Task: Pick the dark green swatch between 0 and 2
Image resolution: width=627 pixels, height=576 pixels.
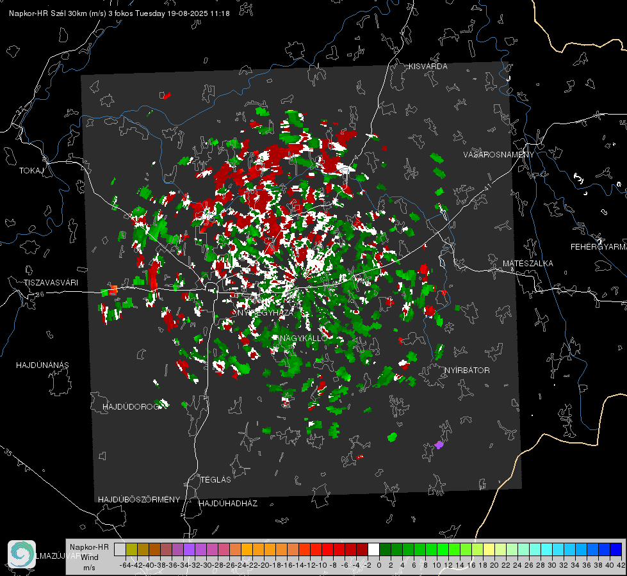Action: 385,550
